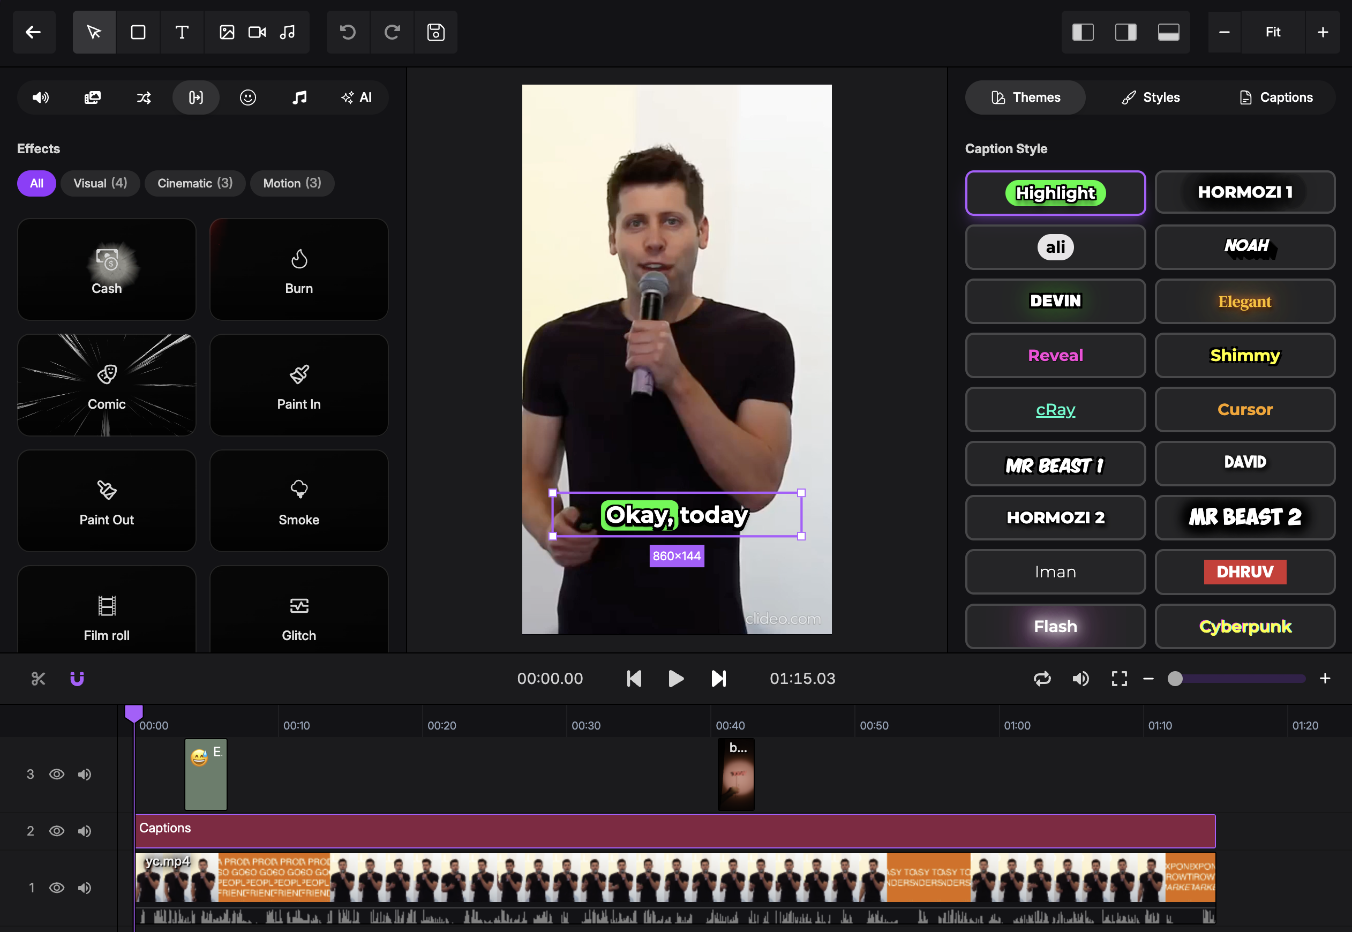The width and height of the screenshot is (1352, 932).
Task: Filter effects by Cinematic category
Action: 195,183
